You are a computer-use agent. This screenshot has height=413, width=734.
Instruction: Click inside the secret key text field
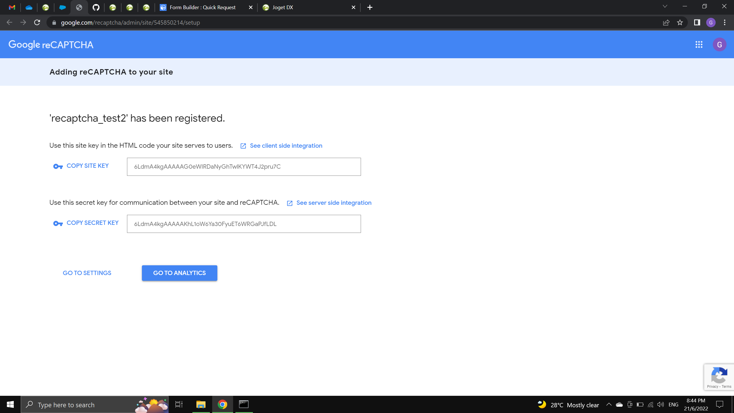tap(244, 224)
